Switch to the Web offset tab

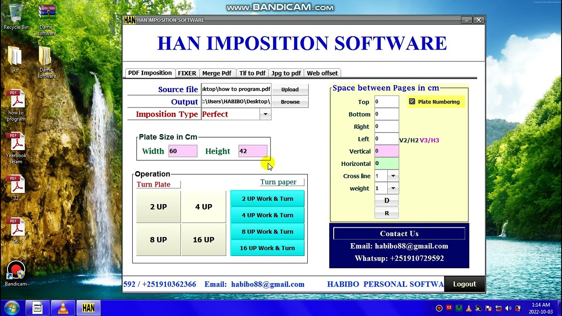tap(322, 73)
